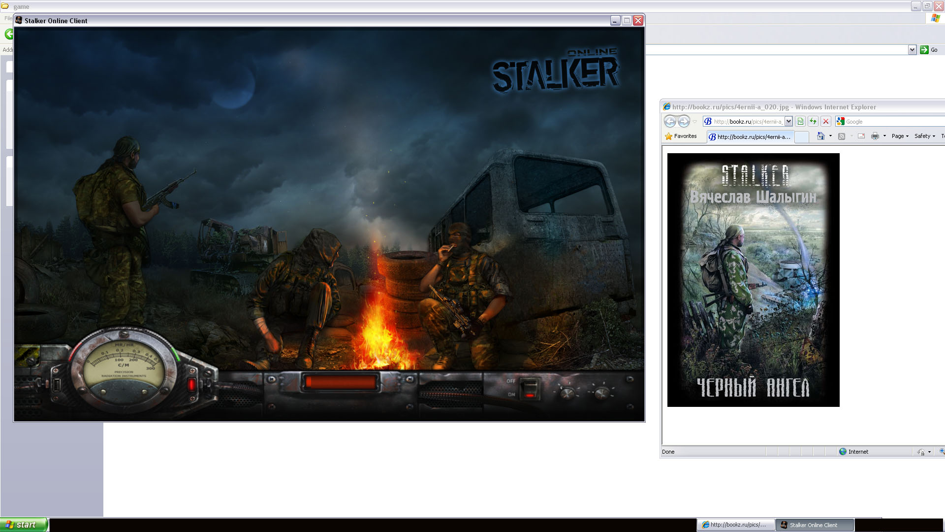Click the green Refresh arrows icon
The image size is (945, 532).
click(813, 122)
